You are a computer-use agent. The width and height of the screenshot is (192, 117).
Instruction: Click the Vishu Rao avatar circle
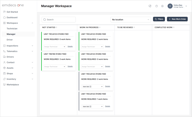(170, 6)
